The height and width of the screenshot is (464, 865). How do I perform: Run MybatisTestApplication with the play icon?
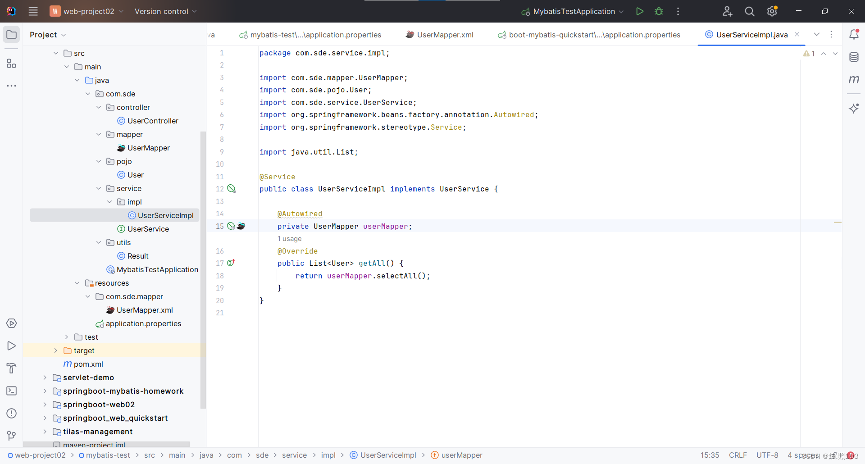(639, 11)
